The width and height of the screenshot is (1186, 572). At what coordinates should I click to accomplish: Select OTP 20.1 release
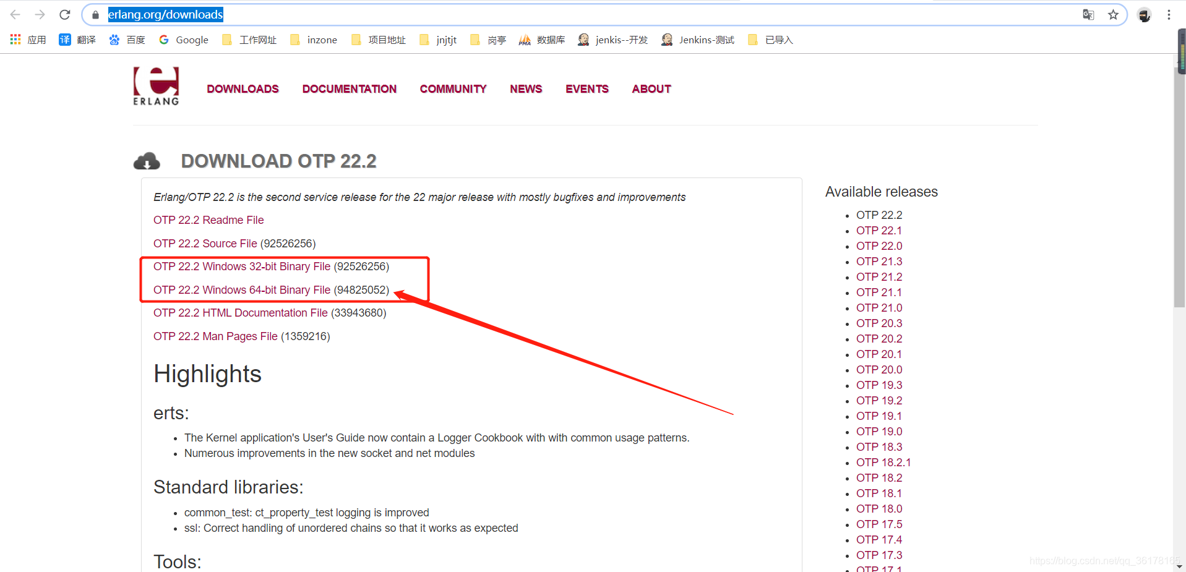pyautogui.click(x=879, y=354)
